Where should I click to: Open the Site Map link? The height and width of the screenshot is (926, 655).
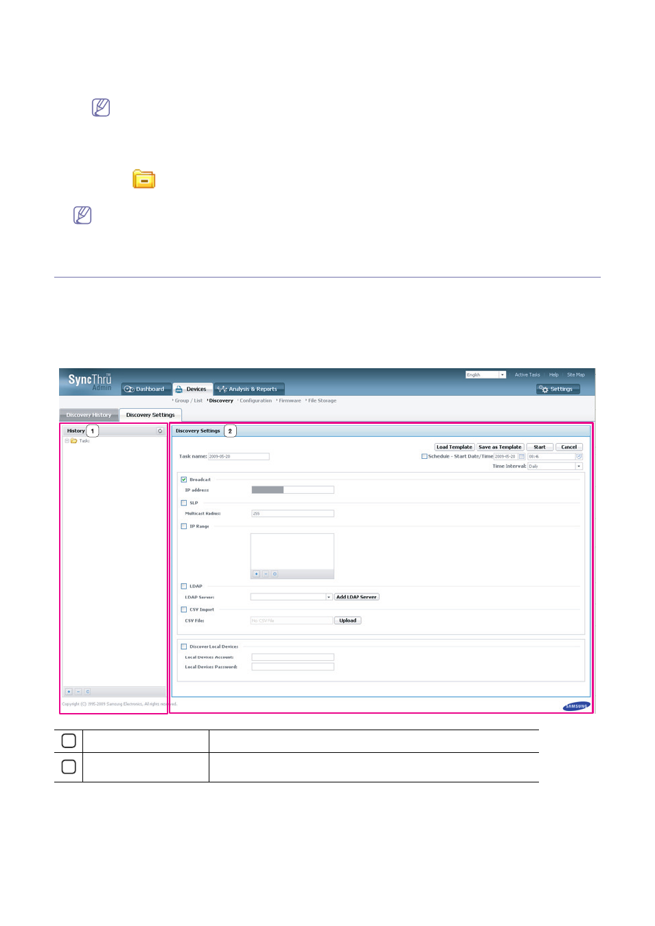(x=576, y=375)
